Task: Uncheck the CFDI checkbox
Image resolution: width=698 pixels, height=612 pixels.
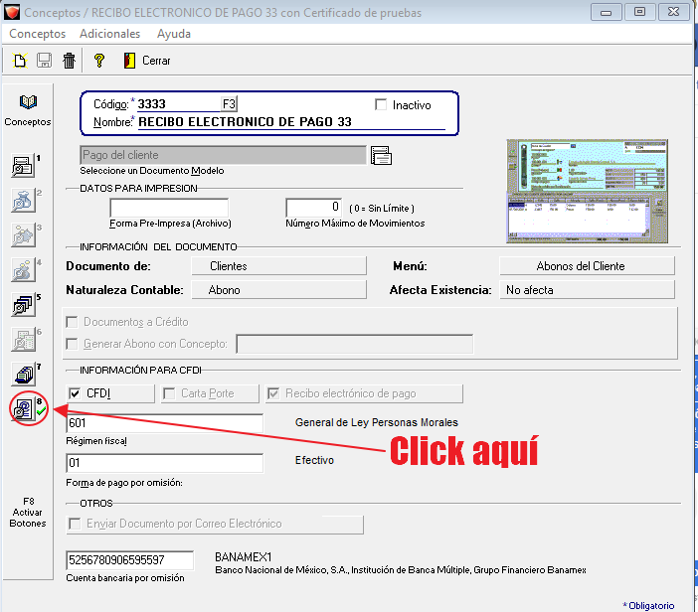Action: tap(75, 393)
